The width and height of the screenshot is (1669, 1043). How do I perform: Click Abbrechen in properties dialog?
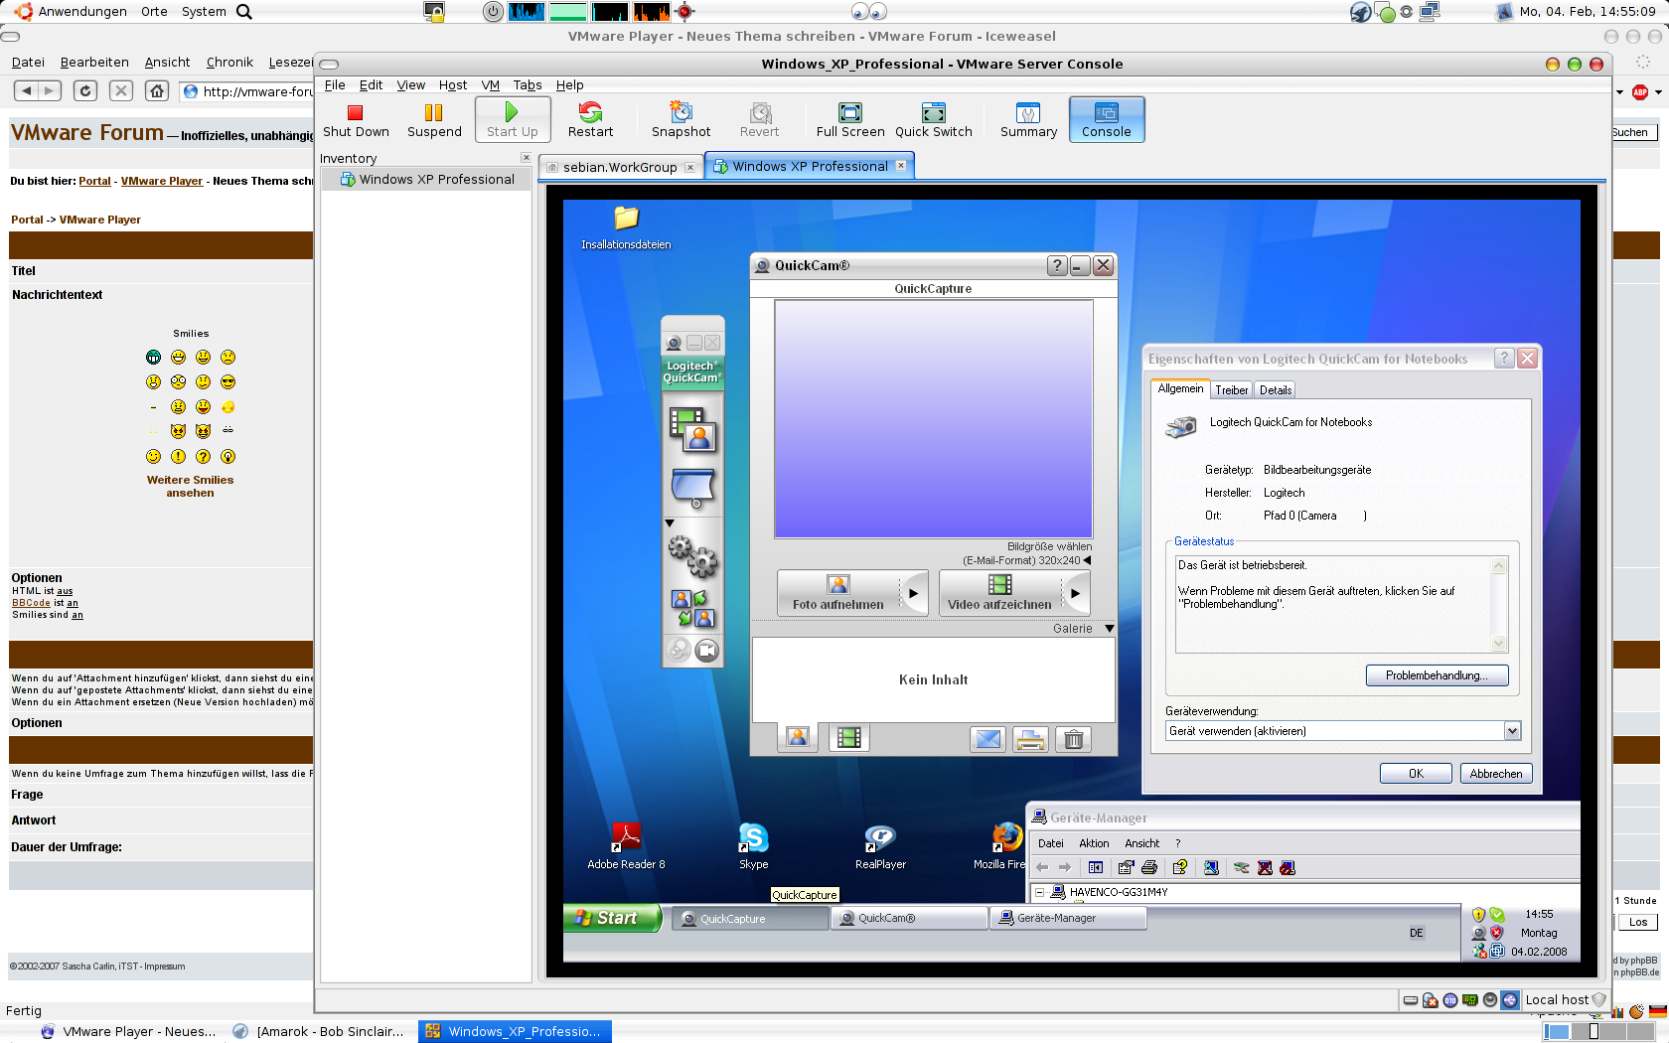[x=1496, y=774]
